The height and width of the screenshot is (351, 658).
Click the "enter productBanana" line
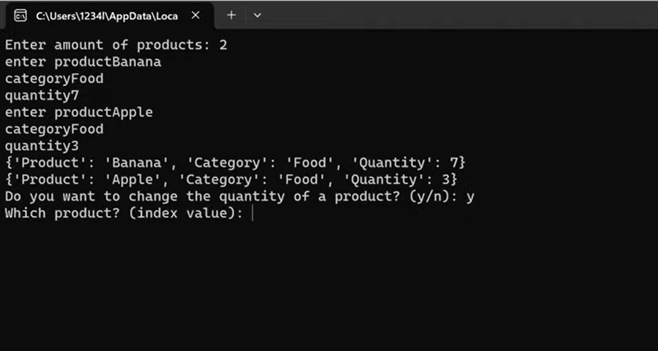(83, 62)
